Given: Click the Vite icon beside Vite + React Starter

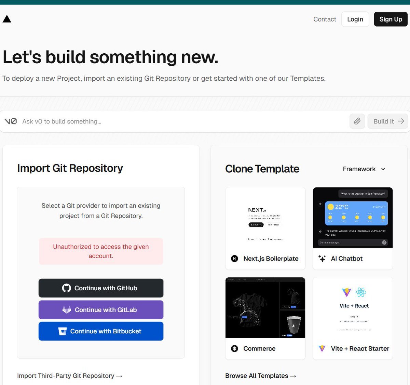Looking at the screenshot, I should [x=322, y=348].
